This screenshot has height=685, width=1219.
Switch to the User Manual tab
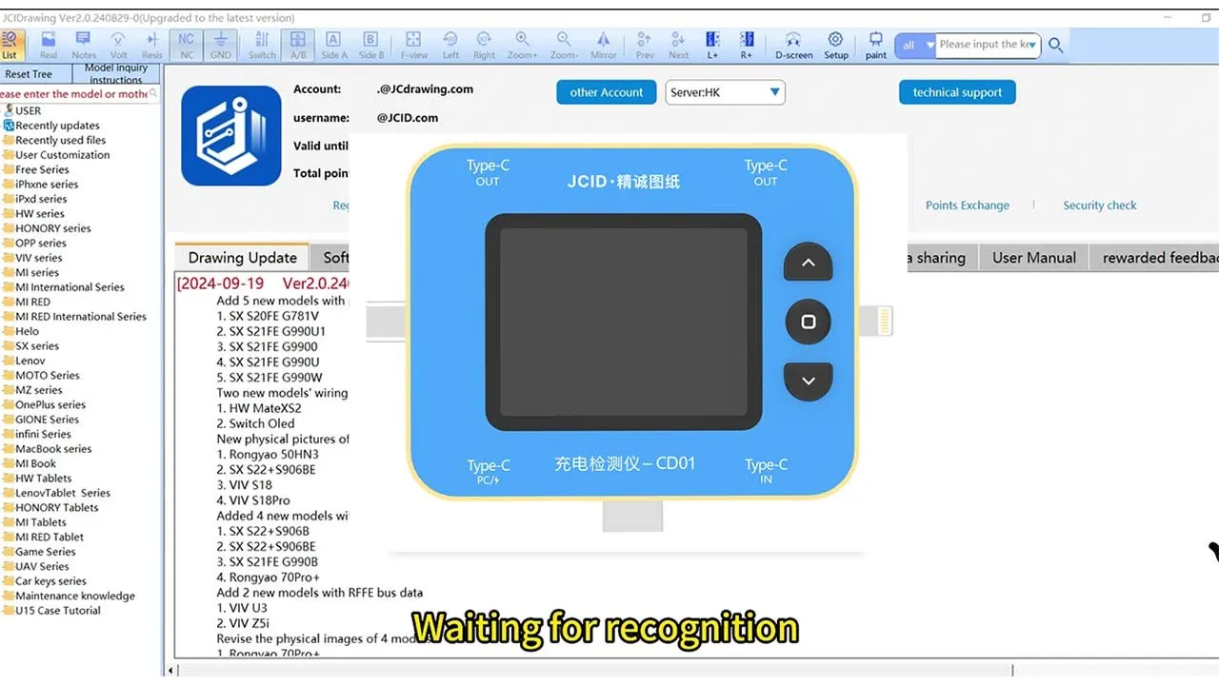click(x=1033, y=258)
